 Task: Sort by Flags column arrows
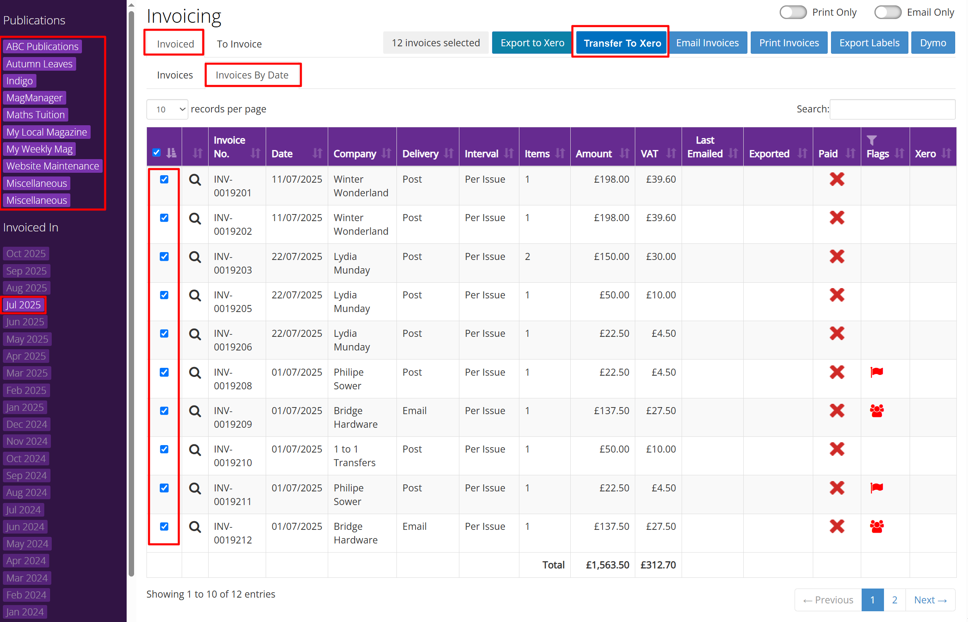tap(899, 153)
